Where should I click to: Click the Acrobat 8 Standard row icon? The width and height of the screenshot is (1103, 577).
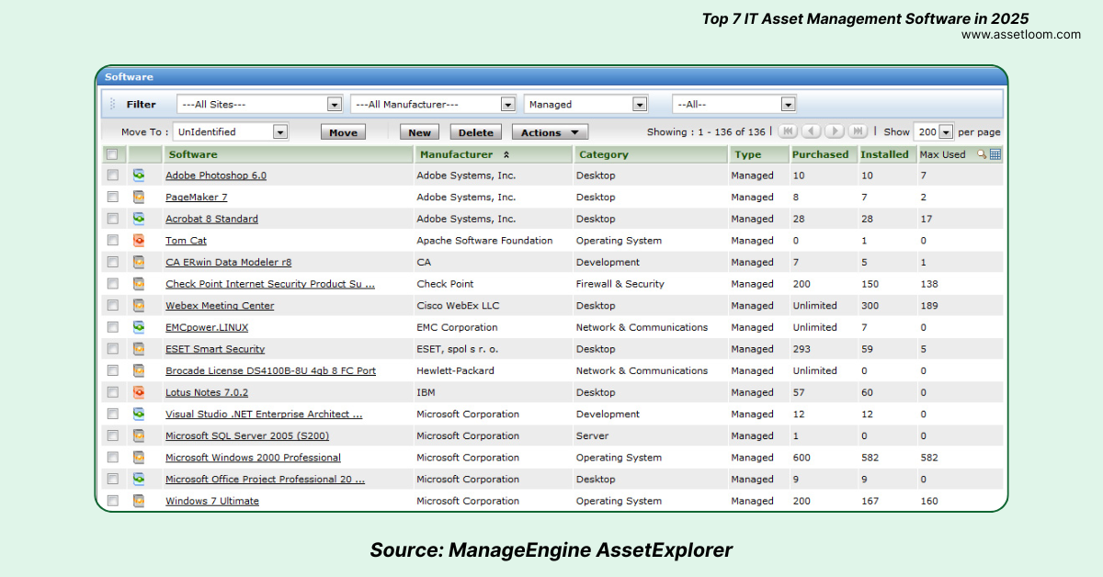[139, 219]
